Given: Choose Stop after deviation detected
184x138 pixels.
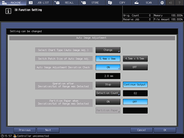Looking at the screenshot, I should click(108, 85).
